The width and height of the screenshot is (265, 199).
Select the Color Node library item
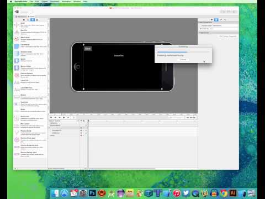(30, 46)
